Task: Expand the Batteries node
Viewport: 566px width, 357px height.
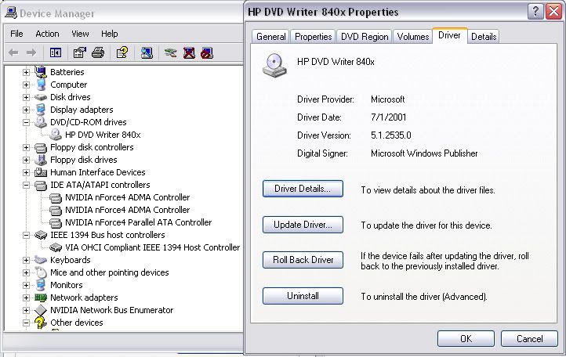Action: pyautogui.click(x=26, y=72)
